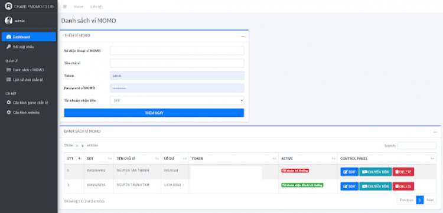
Task: Sort the table by TÊN CHỦ VÍ column
Action: coord(137,159)
